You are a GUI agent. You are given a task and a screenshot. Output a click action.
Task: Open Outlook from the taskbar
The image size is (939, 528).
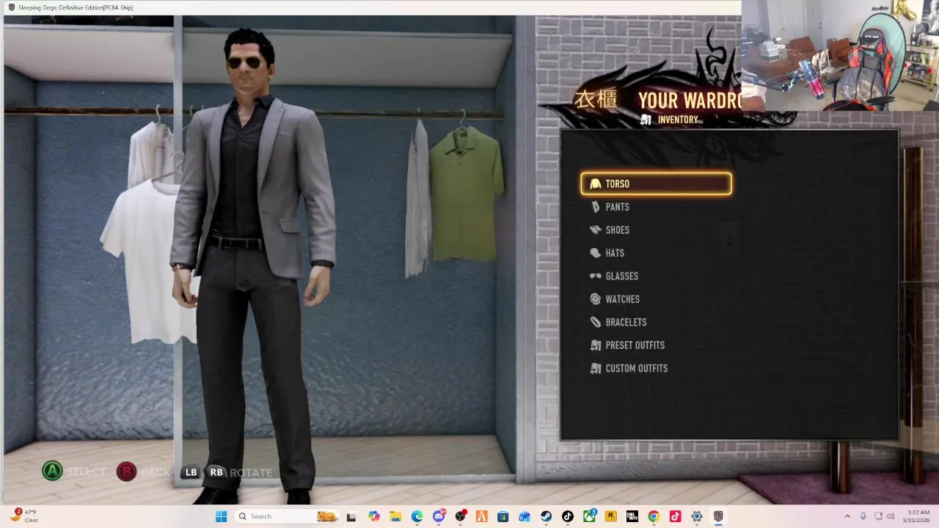point(525,516)
